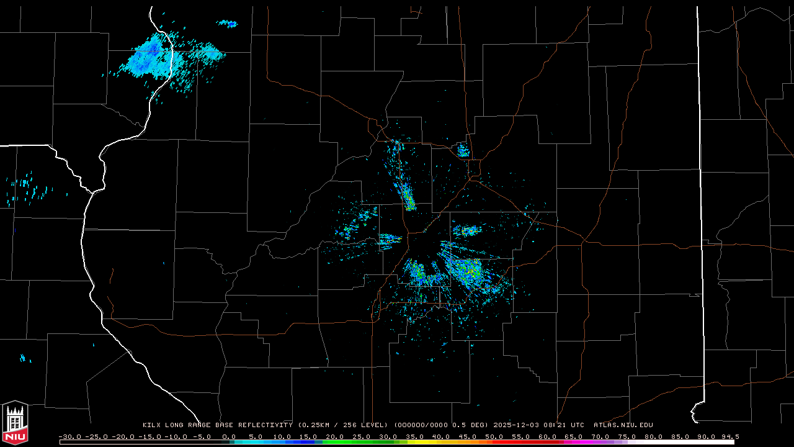The image size is (794, 447).
Task: Click the 20.0 scale label
Action: tap(335, 436)
